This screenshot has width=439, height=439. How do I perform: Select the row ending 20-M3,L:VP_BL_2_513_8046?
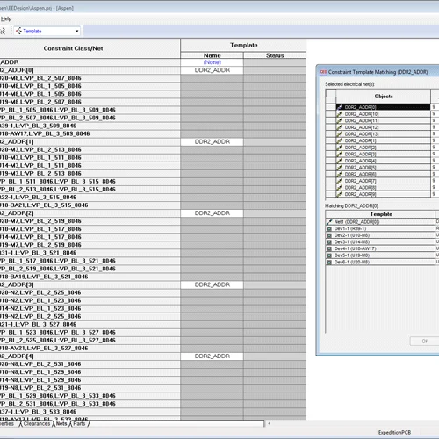point(90,149)
